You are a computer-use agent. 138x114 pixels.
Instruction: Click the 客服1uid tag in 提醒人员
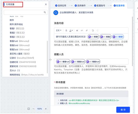point(63,62)
